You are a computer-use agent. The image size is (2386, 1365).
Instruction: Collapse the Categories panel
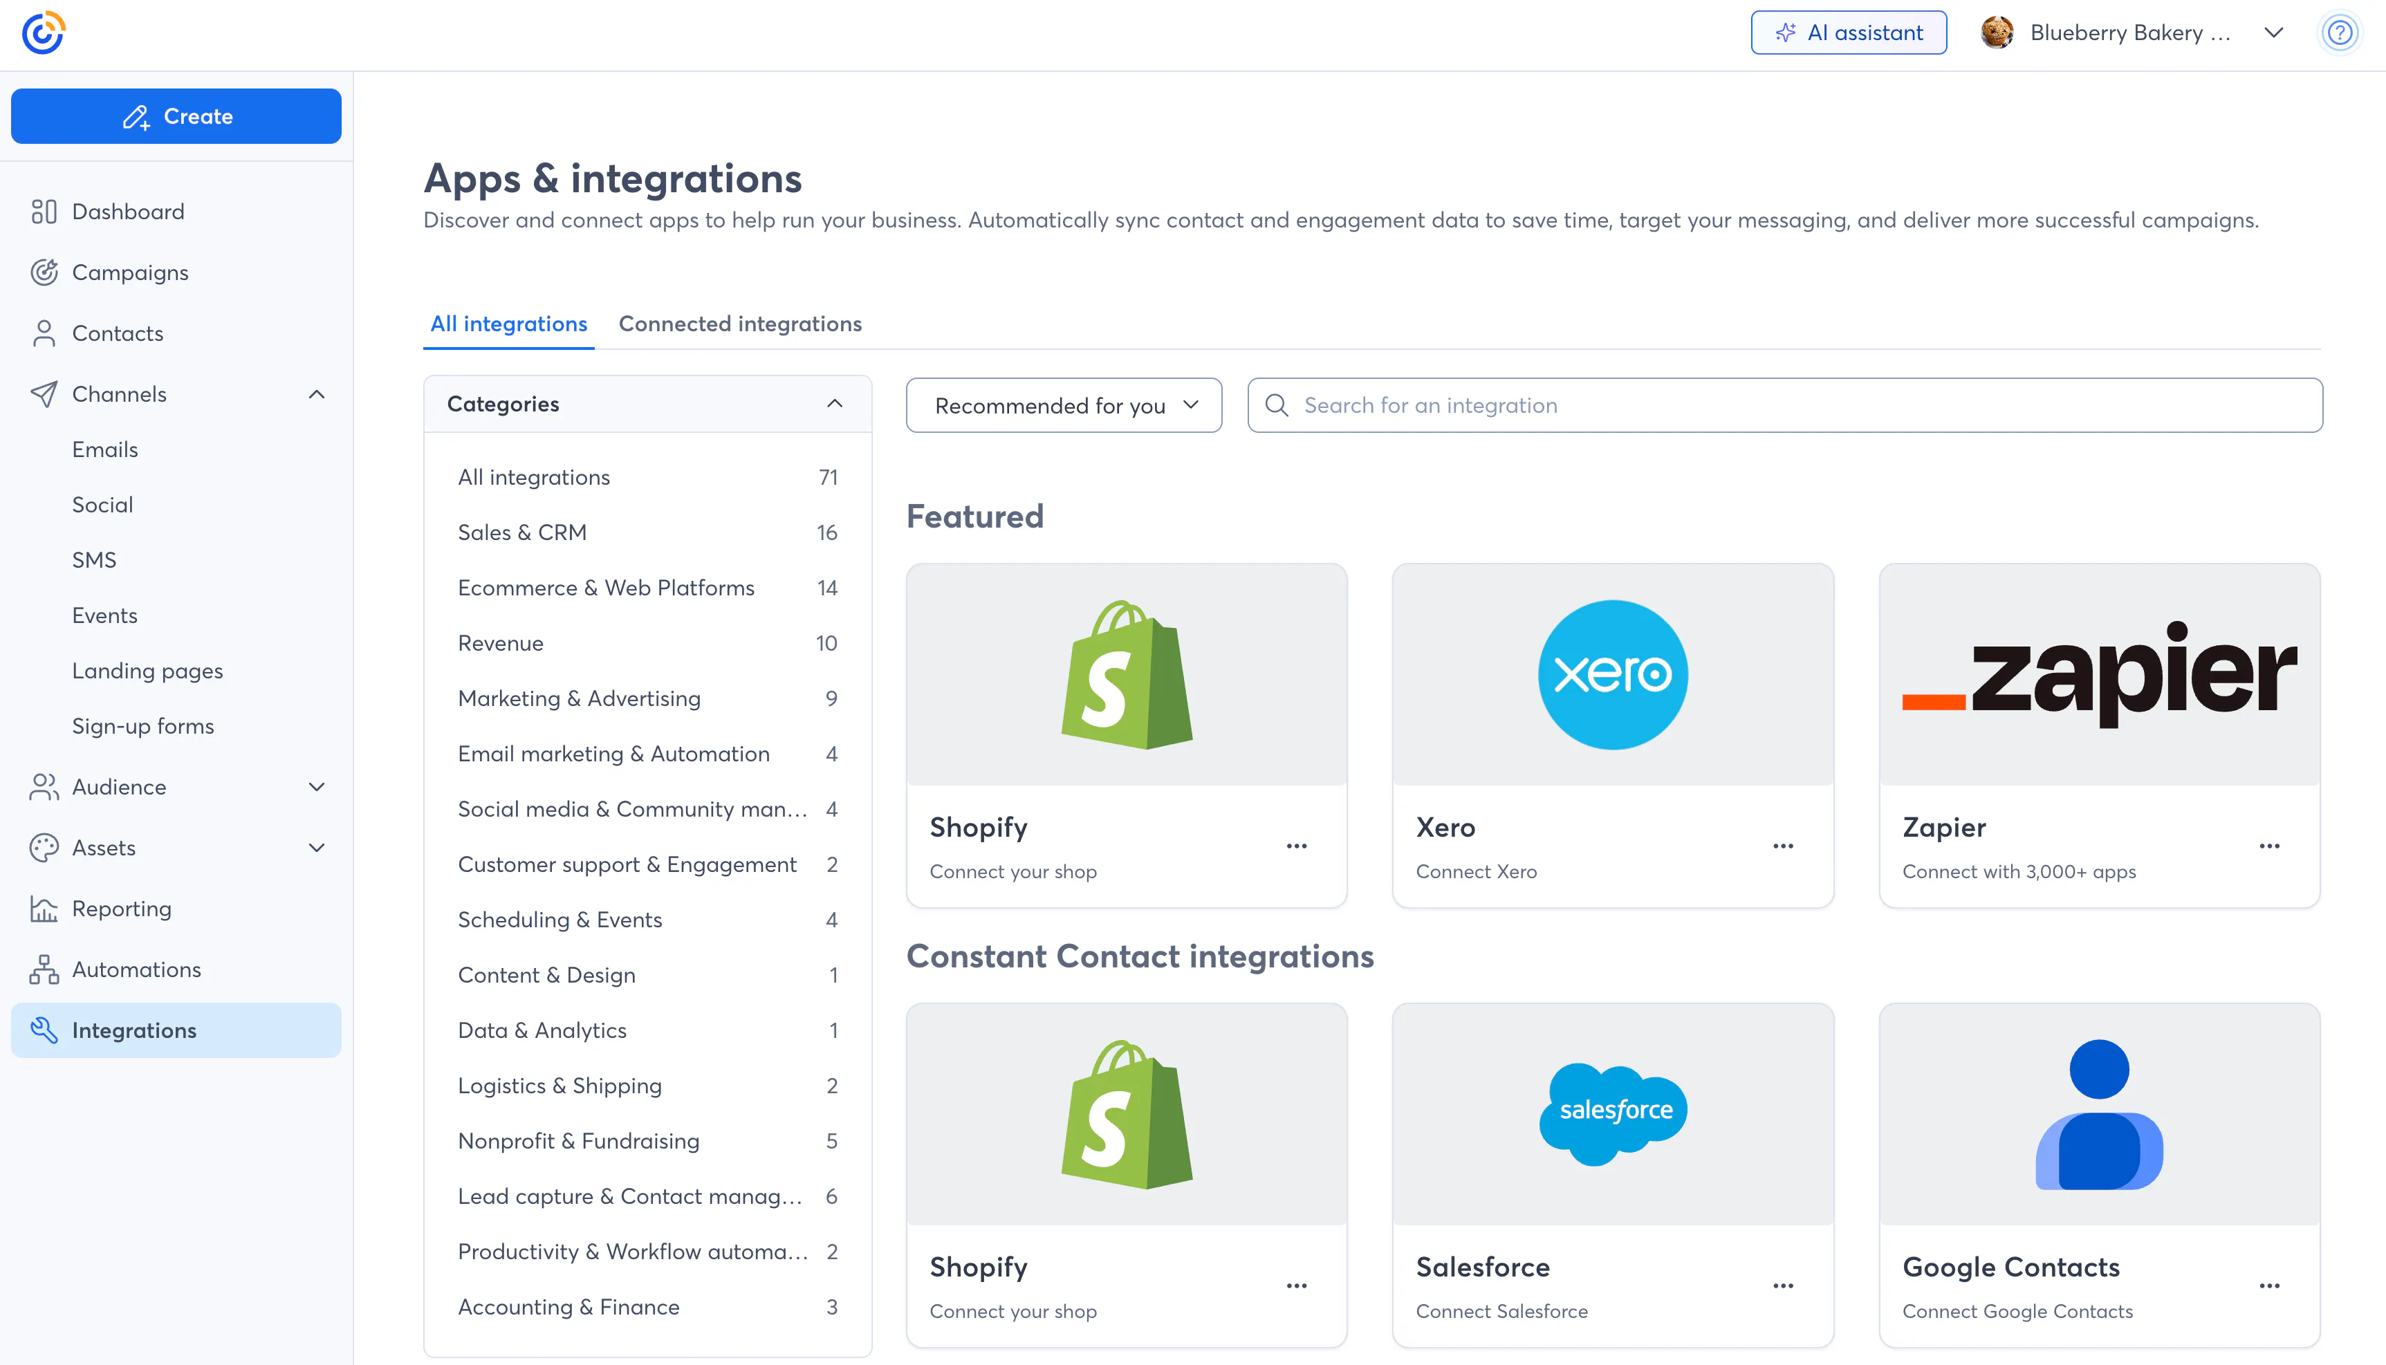834,404
